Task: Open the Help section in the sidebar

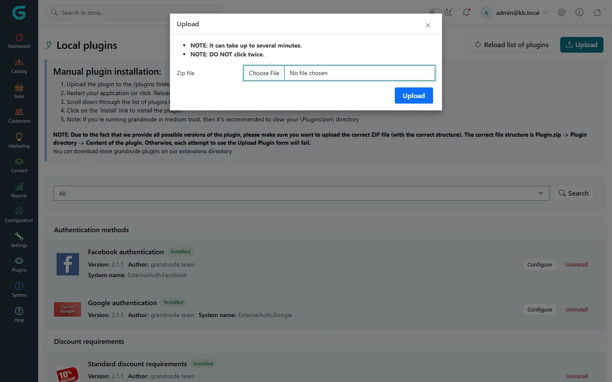Action: (x=19, y=315)
